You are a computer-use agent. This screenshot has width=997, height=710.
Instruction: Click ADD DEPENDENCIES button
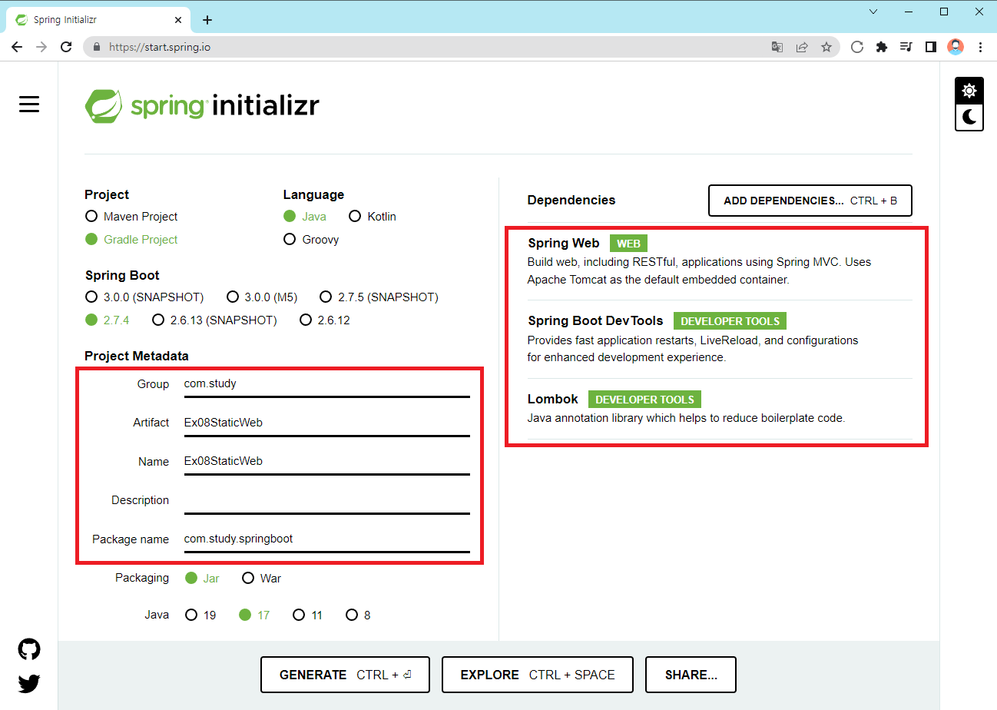click(x=810, y=201)
